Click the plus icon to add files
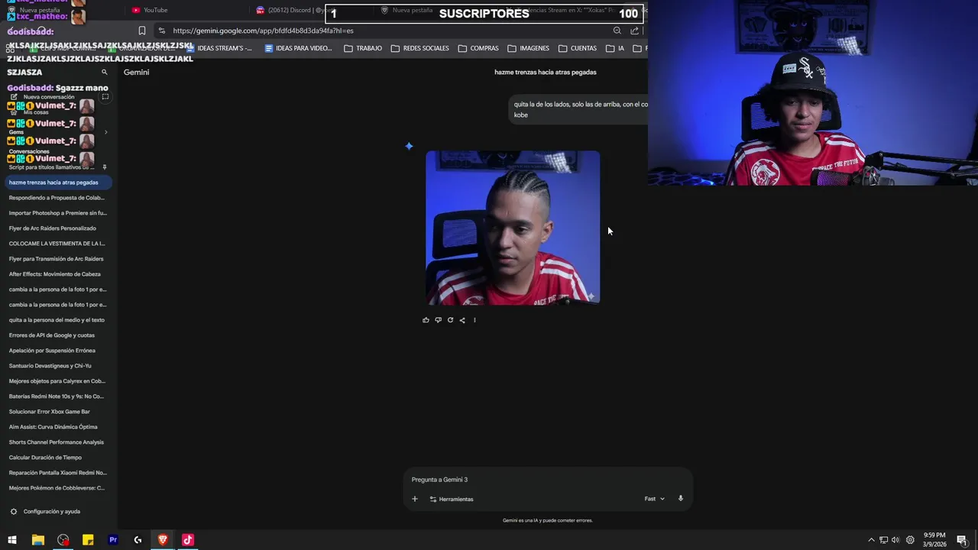Image resolution: width=978 pixels, height=550 pixels. [415, 499]
